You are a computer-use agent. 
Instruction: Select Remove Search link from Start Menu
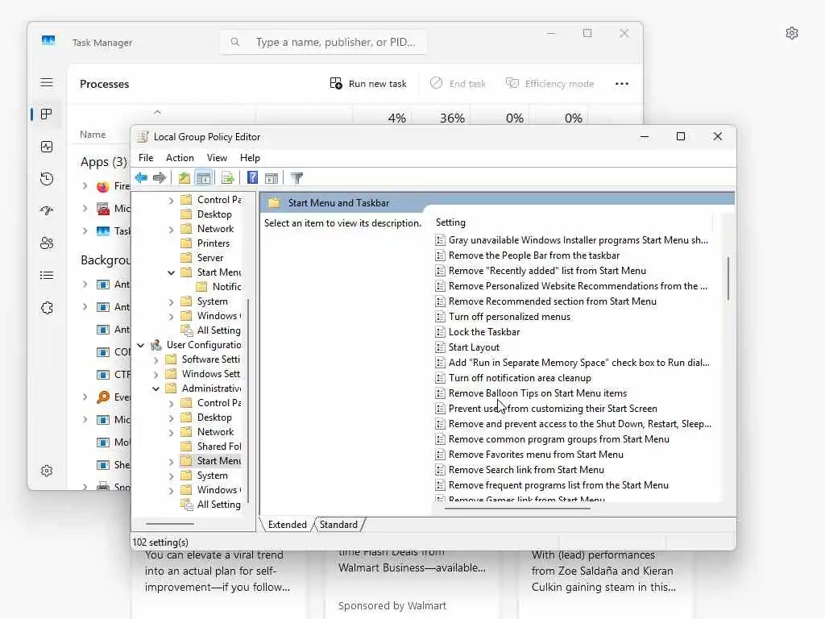(526, 470)
